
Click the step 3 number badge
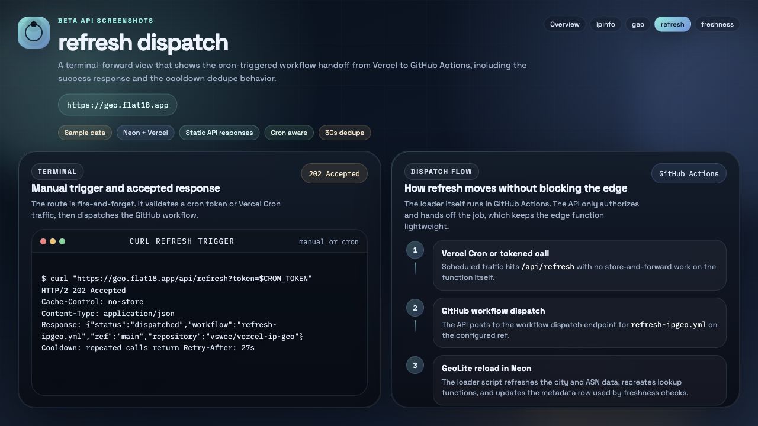coord(415,365)
